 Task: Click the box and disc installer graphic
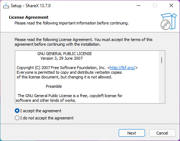click(x=168, y=22)
